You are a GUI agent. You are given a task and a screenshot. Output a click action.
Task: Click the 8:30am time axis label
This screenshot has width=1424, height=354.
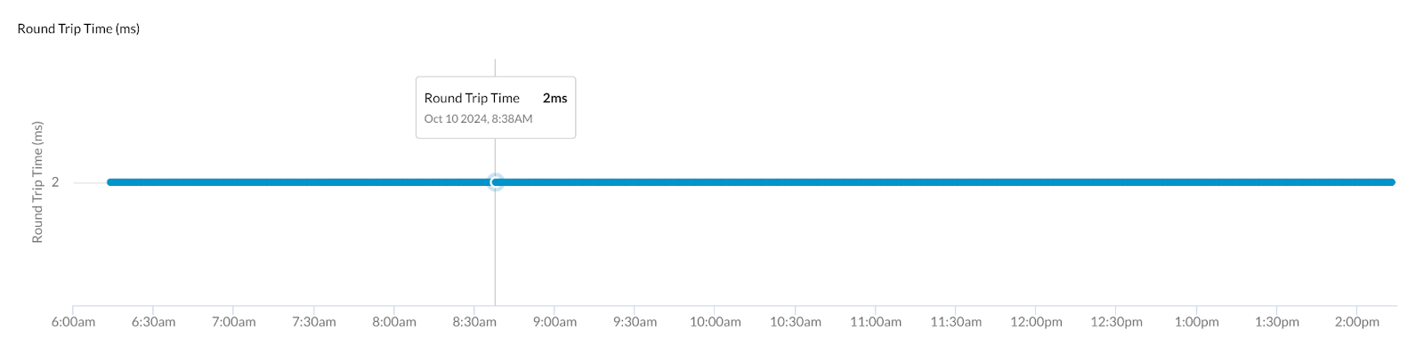point(474,322)
